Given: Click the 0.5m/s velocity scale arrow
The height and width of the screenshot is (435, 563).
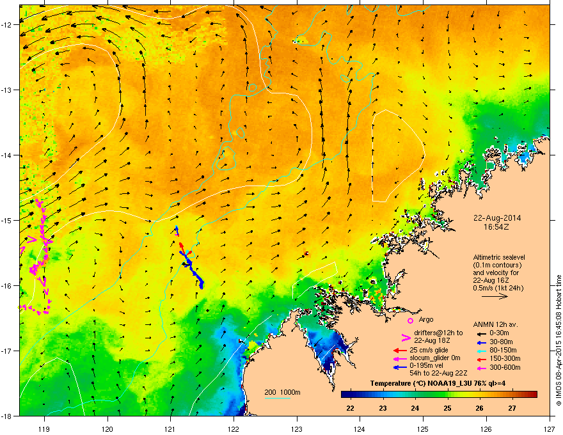Looking at the screenshot, I should tap(495, 296).
